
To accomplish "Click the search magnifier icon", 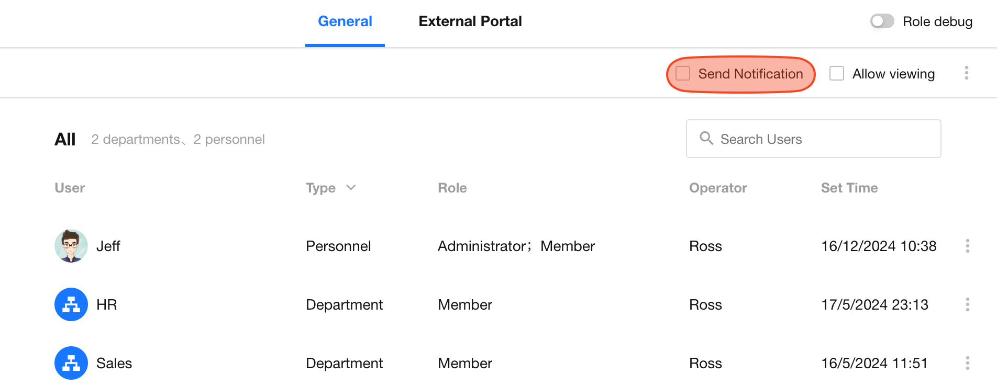I will 706,139.
